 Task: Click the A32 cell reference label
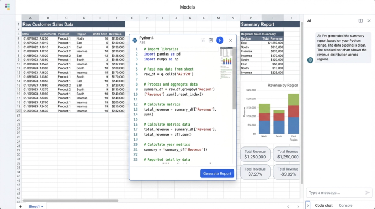coord(142,42)
